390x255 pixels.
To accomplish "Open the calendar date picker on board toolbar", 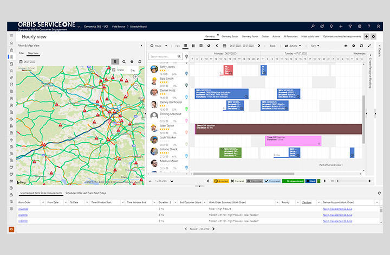I will [x=224, y=46].
